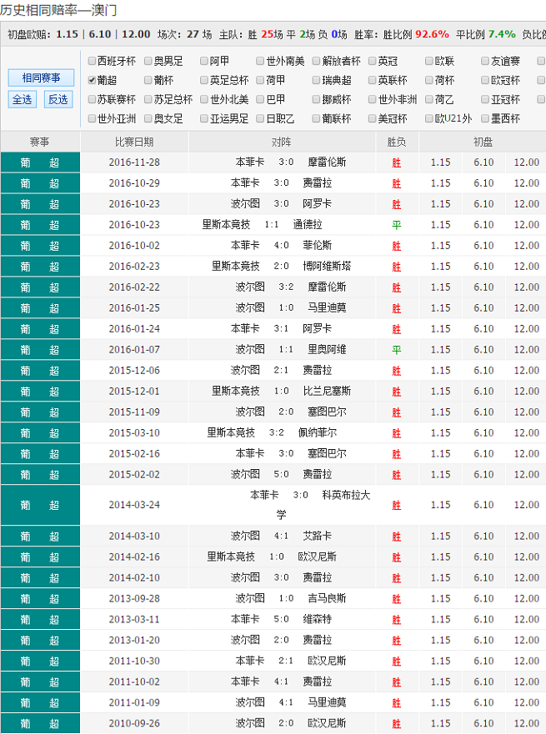546x734 pixels.
Task: Open the 平 result for 2016-01-07 波尔图 match
Action: point(397,350)
